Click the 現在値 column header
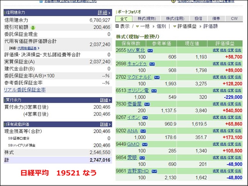The height and width of the screenshot is (186, 248). click(x=192, y=44)
